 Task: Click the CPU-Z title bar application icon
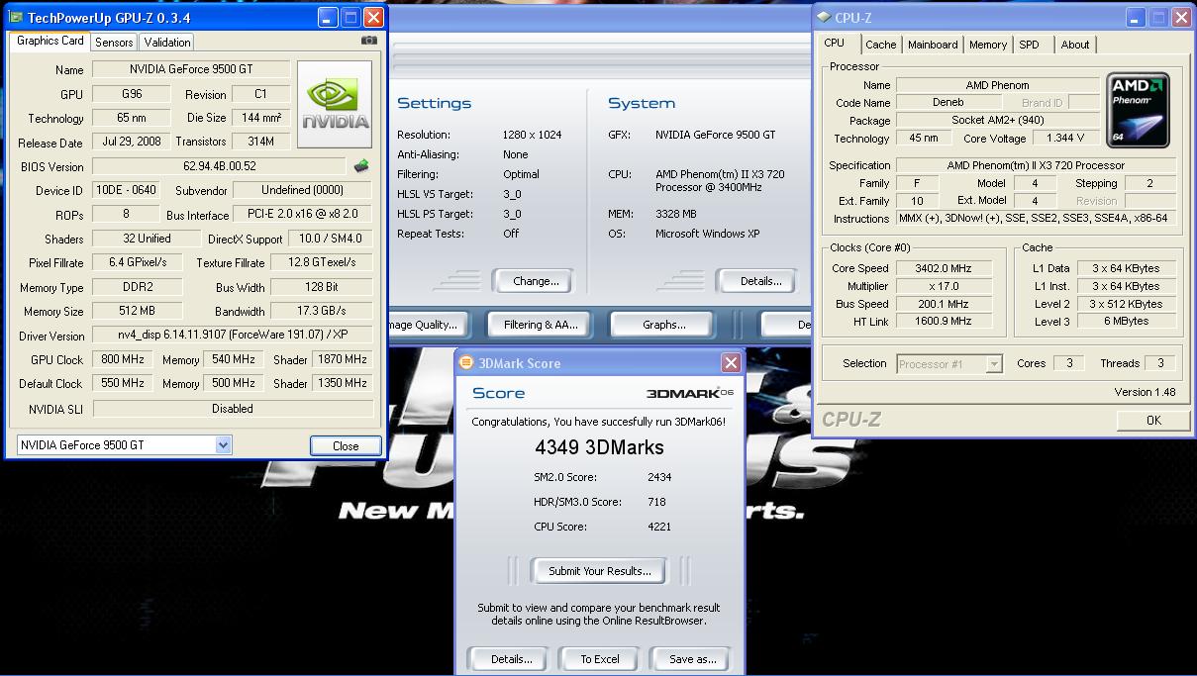tap(823, 17)
